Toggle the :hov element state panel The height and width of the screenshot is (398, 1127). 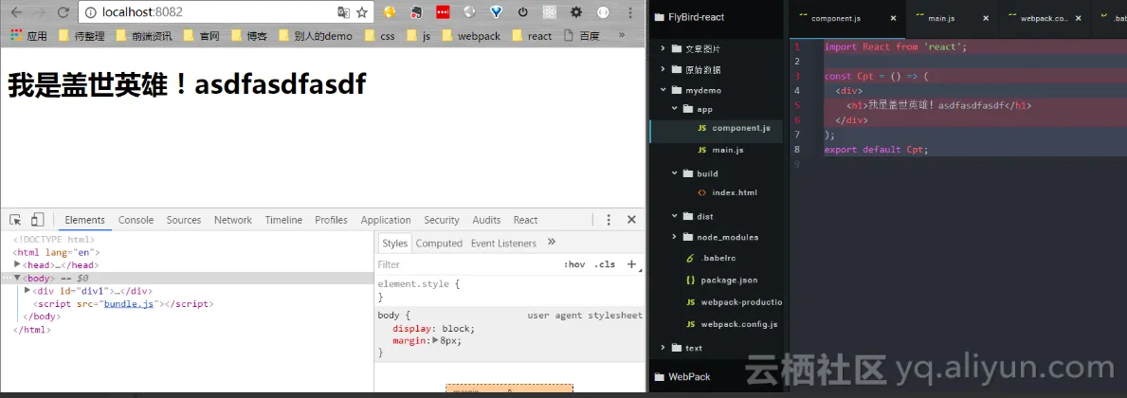(x=574, y=264)
